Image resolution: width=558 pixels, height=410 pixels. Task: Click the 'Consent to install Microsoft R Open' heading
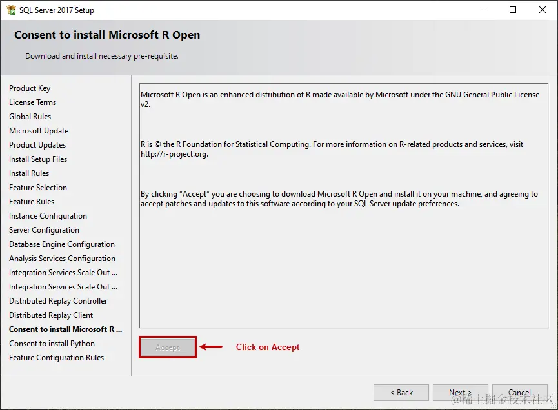click(x=107, y=35)
